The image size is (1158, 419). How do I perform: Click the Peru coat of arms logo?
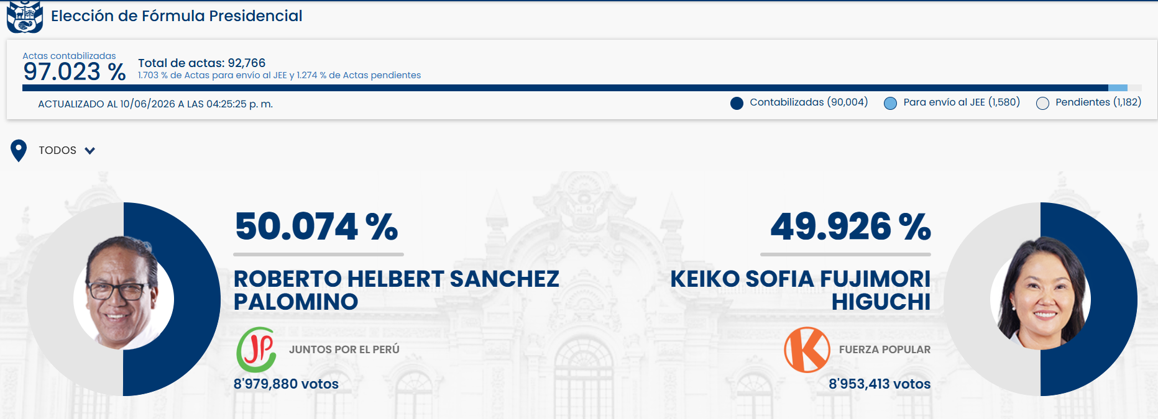tap(25, 16)
